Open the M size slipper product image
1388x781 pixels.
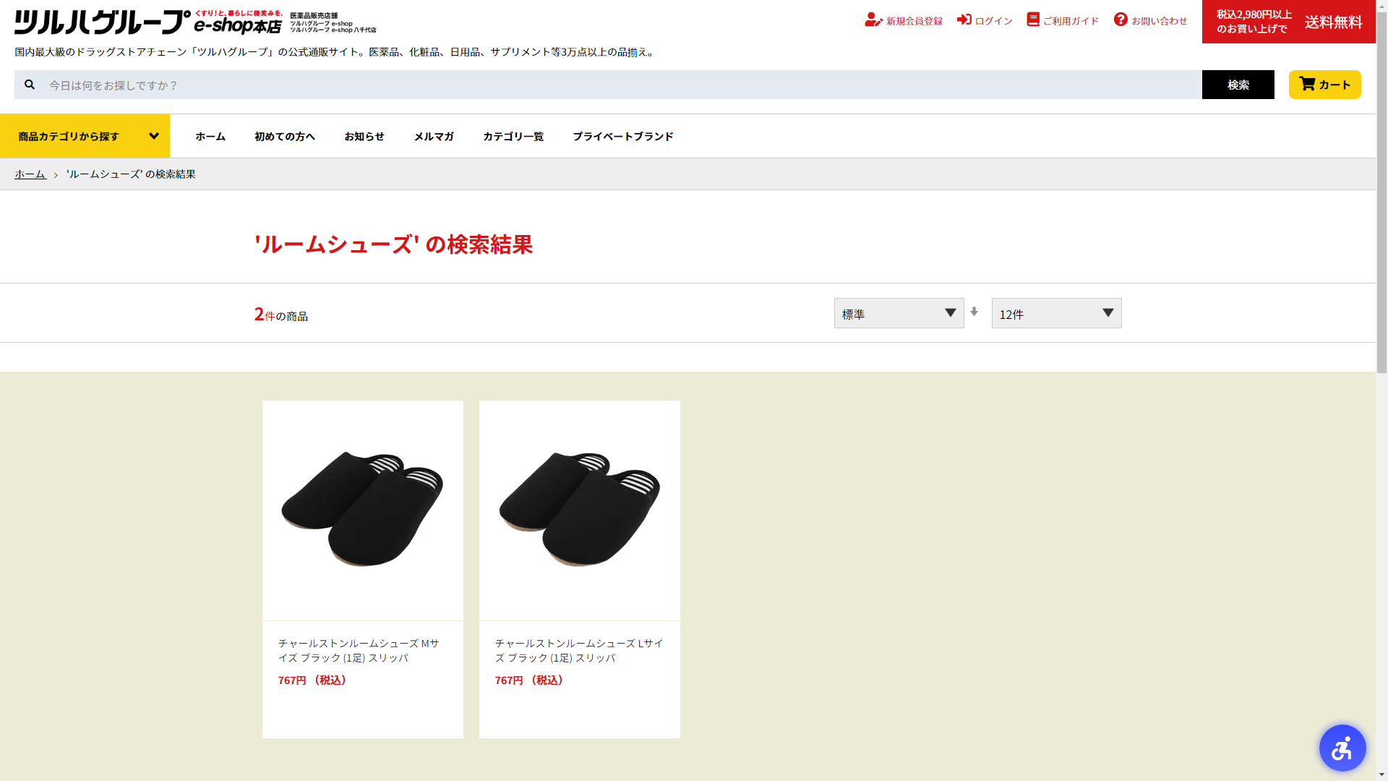coord(362,510)
